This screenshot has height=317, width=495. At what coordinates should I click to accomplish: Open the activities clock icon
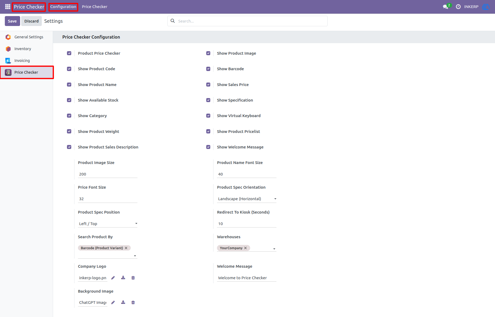coord(458,7)
